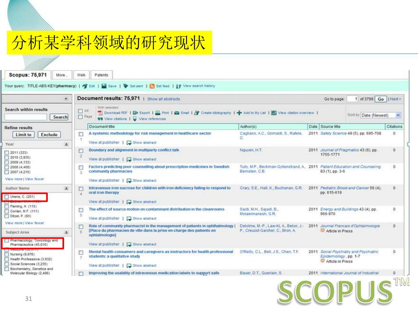Switch to the Patents tab
Image resolution: width=418 pixels, height=313 pixels.
102,75
